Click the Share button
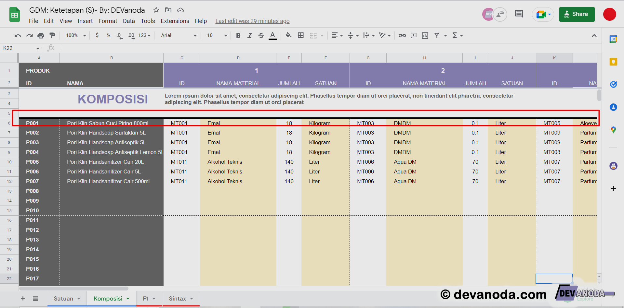This screenshot has height=308, width=624. (x=577, y=14)
